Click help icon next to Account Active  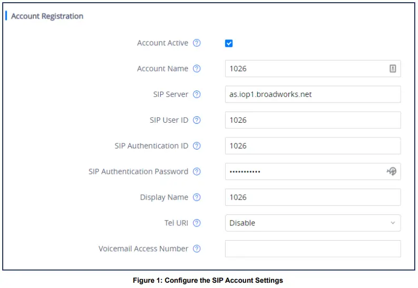pos(197,43)
